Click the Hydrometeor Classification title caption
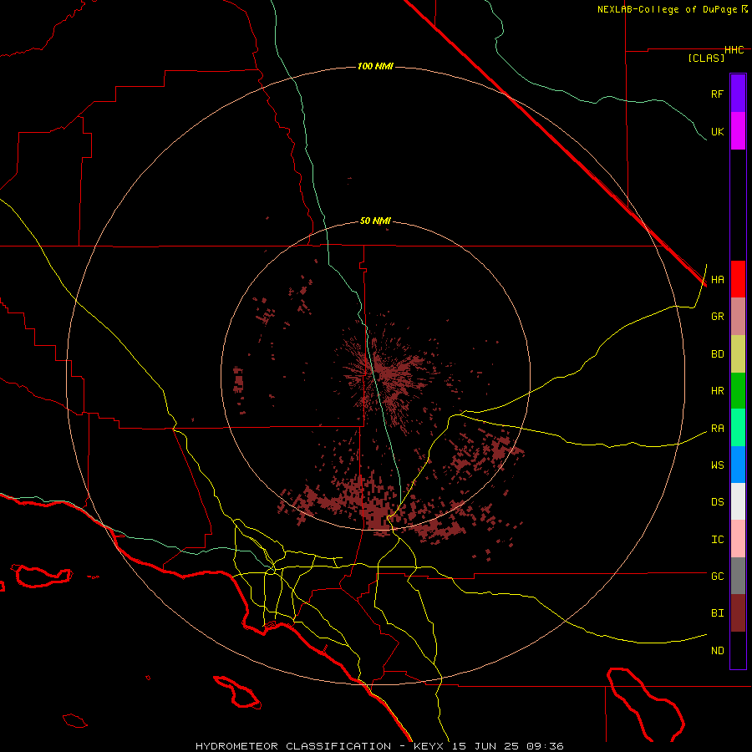This screenshot has width=752, height=752. 293,746
